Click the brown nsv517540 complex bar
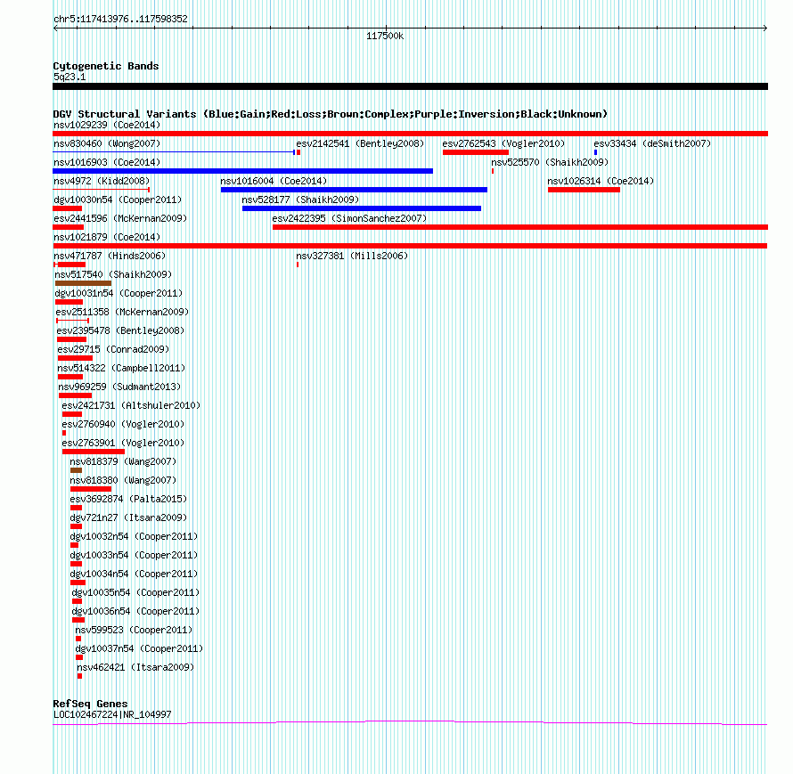This screenshot has width=793, height=774. 83,283
